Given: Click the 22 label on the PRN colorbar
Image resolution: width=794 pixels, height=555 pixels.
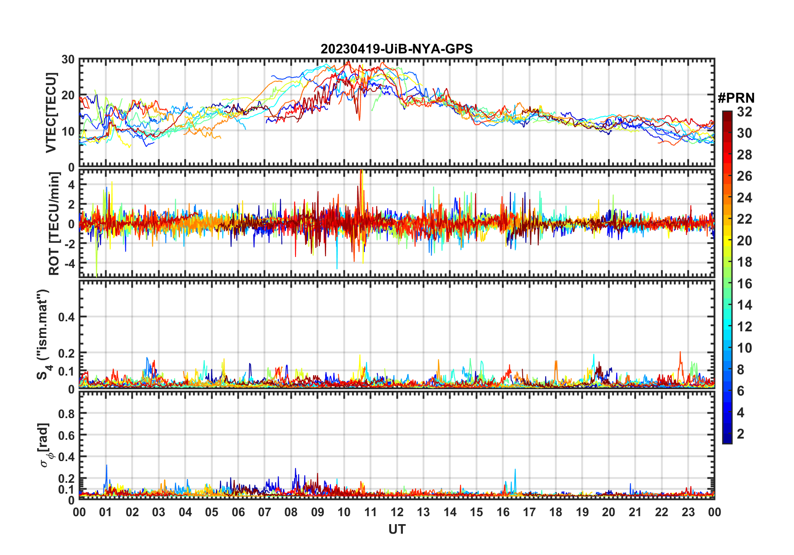Looking at the screenshot, I should 744,219.
